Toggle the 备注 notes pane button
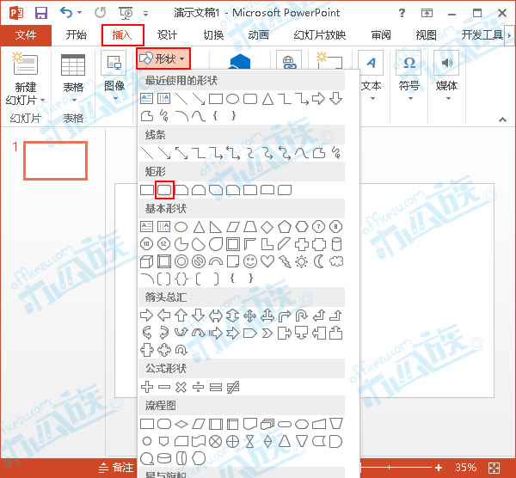516x478 pixels. (x=116, y=467)
